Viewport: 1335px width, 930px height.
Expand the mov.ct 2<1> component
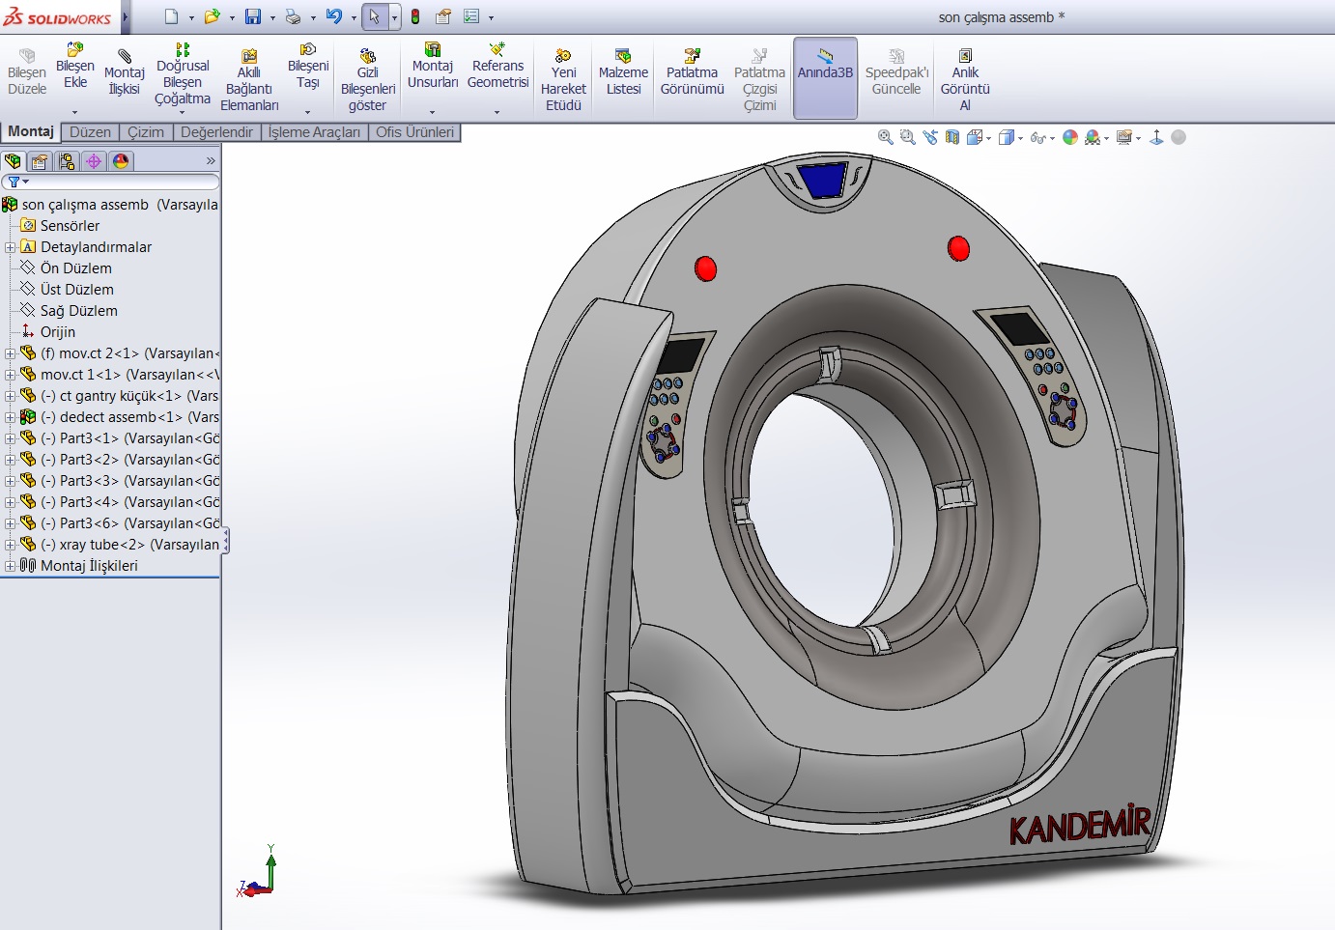tap(10, 353)
